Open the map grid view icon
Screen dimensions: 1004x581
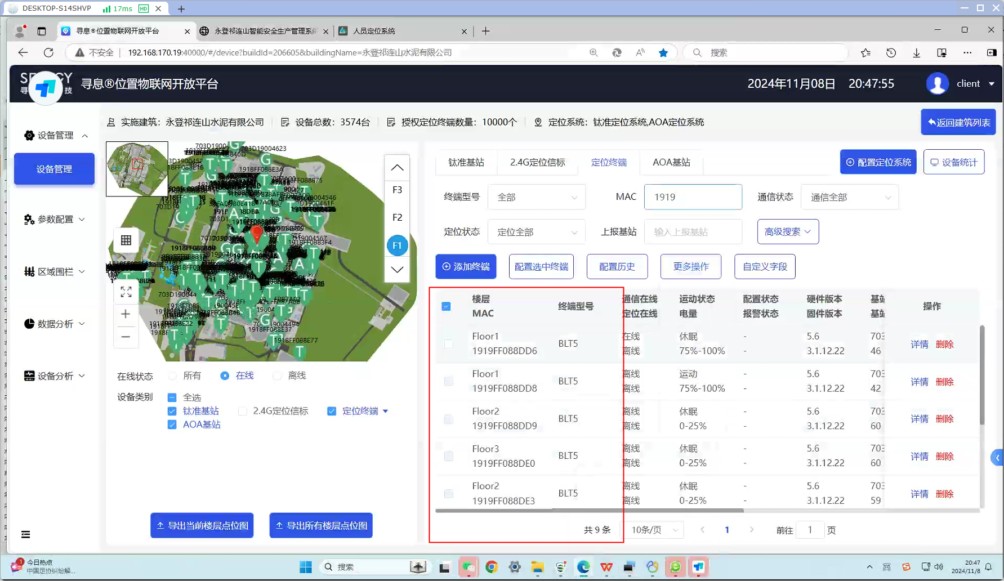pos(126,240)
